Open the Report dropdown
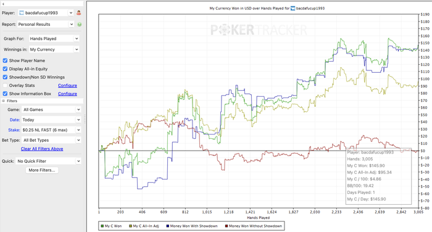 (46, 24)
